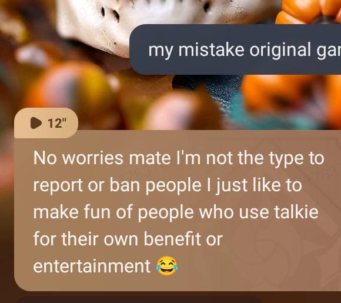Screen dimensions: 341x303
Task: Click the laughing-crying emoji
Action: click(167, 266)
